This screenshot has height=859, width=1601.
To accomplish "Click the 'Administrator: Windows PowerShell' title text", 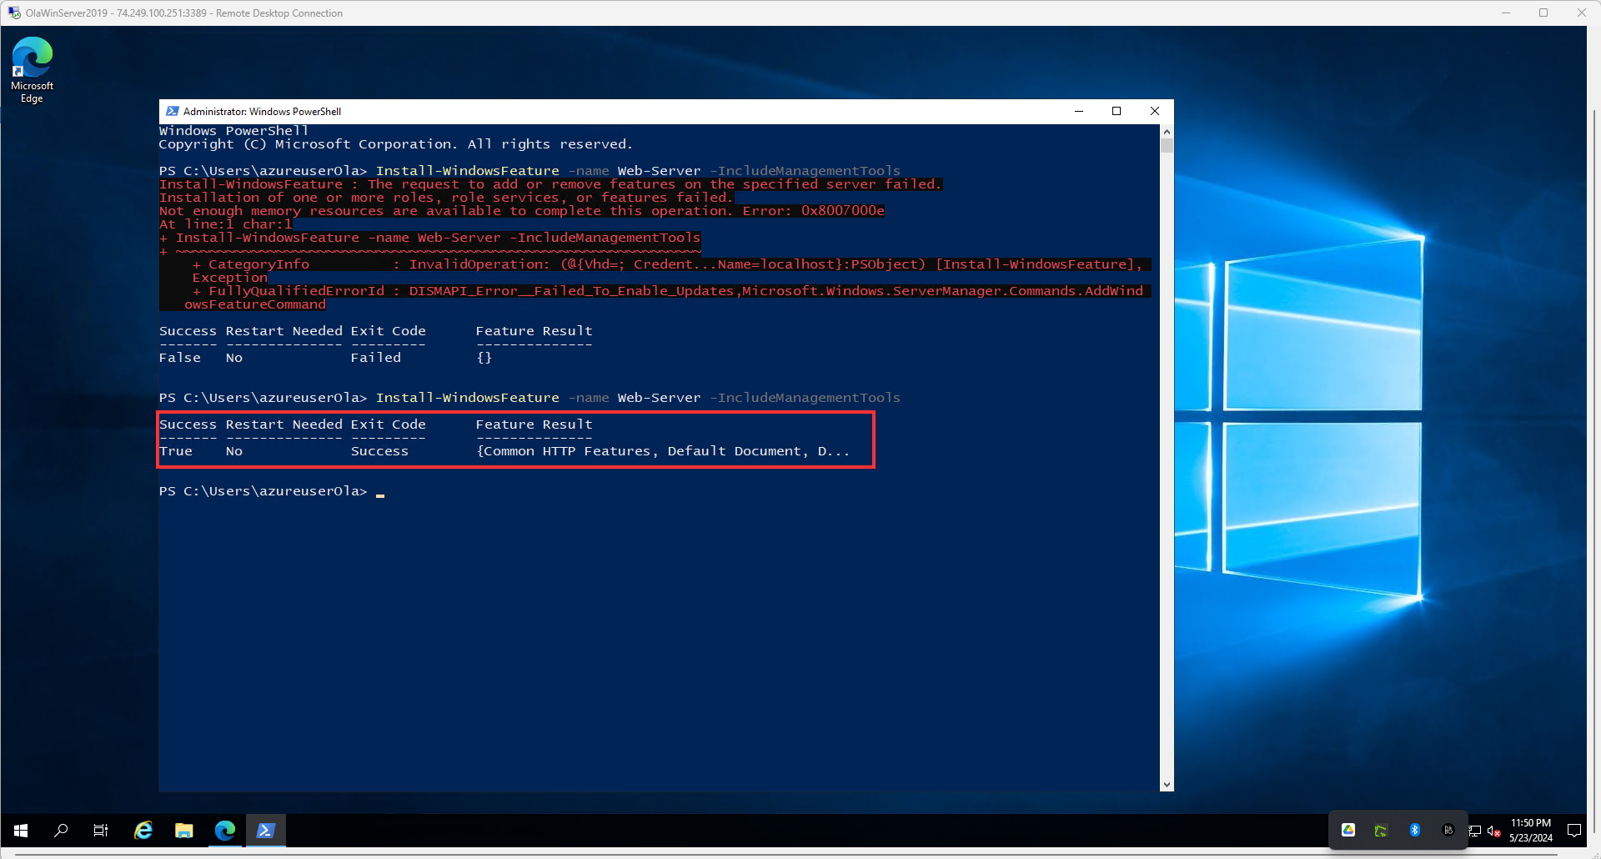I will tap(262, 112).
